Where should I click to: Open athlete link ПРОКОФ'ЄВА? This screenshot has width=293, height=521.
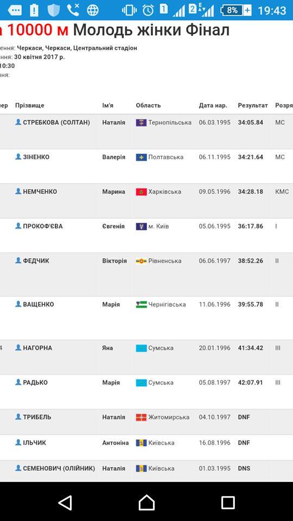(42, 226)
